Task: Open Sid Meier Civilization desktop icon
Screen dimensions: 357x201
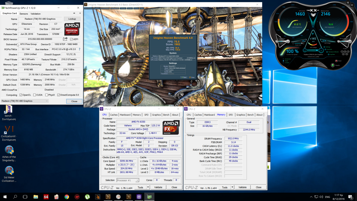Action: (9, 174)
